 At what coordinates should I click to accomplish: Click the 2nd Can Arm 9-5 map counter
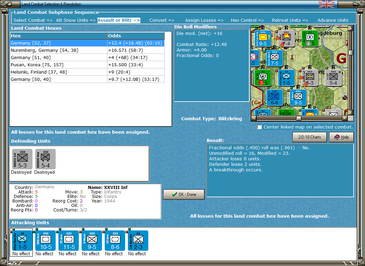[263, 38]
